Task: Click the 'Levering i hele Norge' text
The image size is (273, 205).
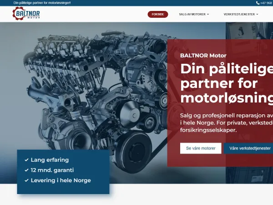Action: [61, 180]
